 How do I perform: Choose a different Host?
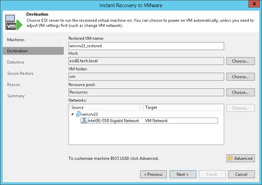click(x=240, y=61)
